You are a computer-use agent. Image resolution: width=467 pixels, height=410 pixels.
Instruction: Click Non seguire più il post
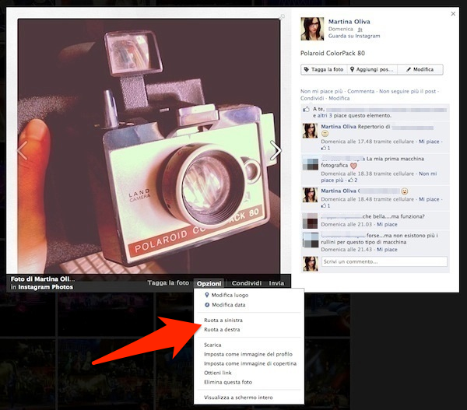[407, 91]
